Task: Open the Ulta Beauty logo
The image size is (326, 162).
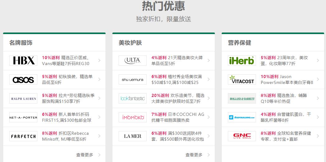Action: click(x=133, y=61)
